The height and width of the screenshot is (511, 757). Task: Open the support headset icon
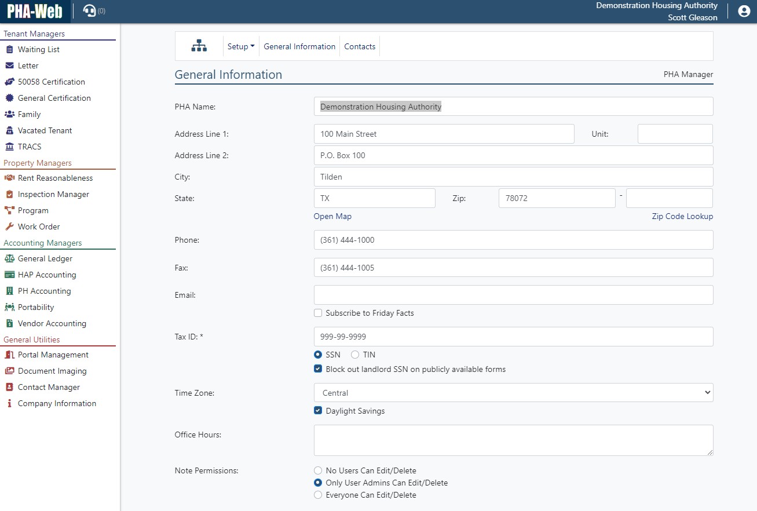pos(89,11)
